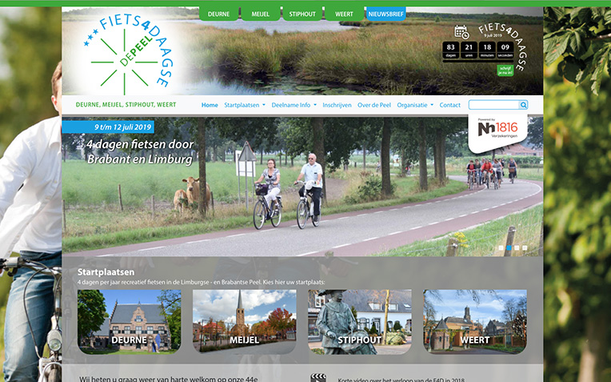This screenshot has width=611, height=382.
Task: Select the fourth slideshow indicator dot
Action: [x=525, y=247]
